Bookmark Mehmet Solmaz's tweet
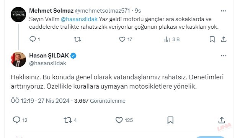This screenshot has height=138, width=240. pyautogui.click(x=212, y=39)
